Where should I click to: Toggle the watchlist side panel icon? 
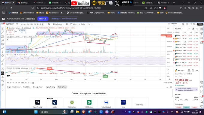point(202,29)
